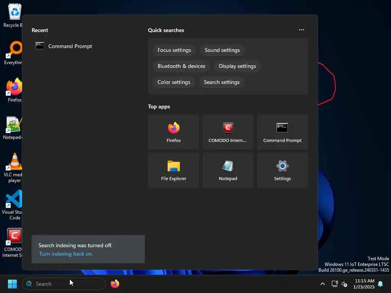Select Display settings quick search
391x293 pixels.
coord(237,66)
